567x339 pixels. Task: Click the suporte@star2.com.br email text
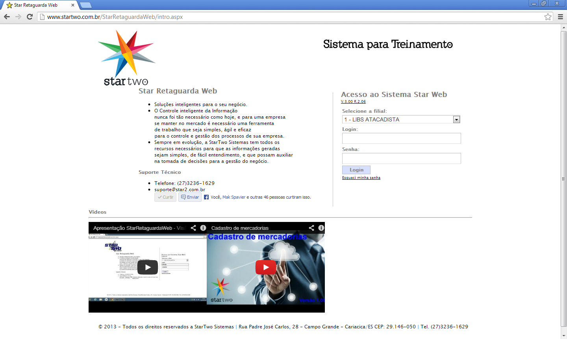pyautogui.click(x=180, y=190)
